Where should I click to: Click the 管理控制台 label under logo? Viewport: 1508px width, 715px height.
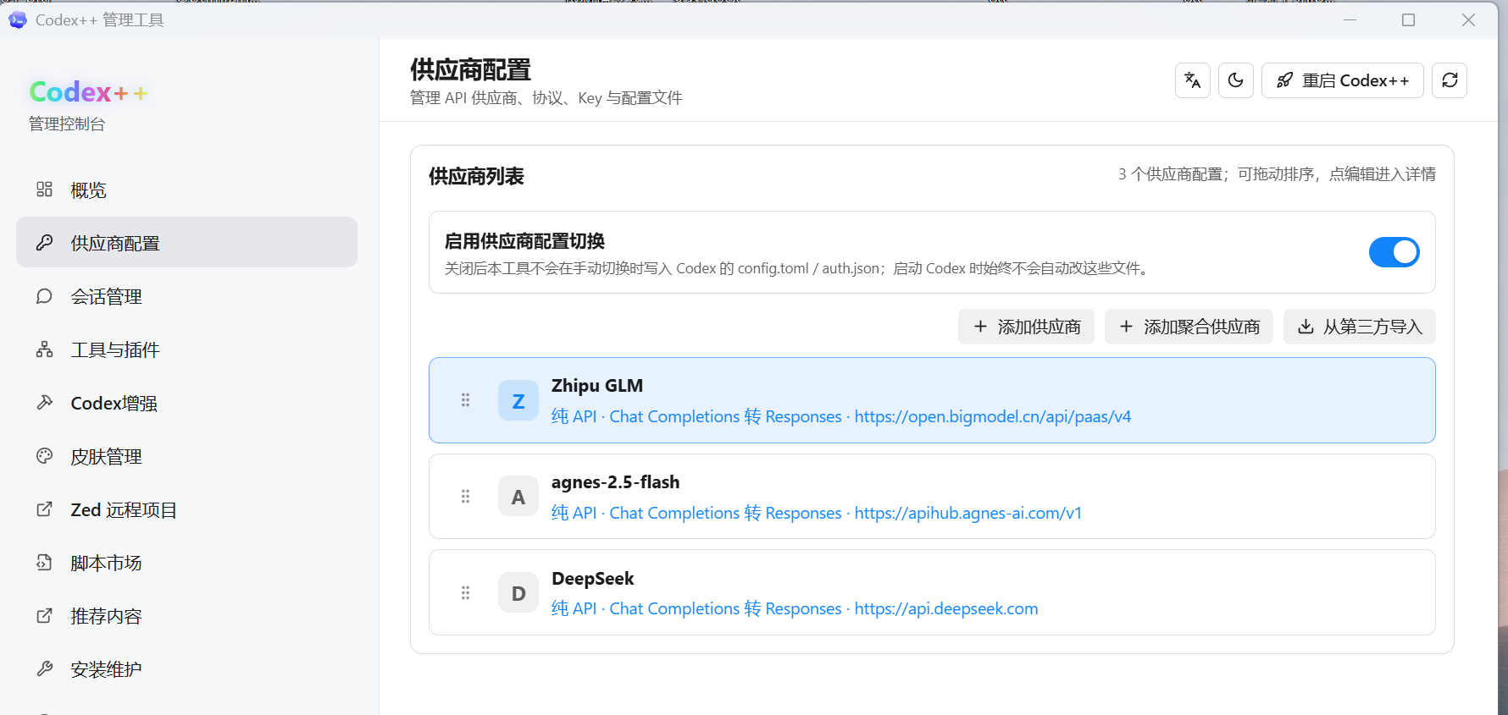click(x=67, y=124)
